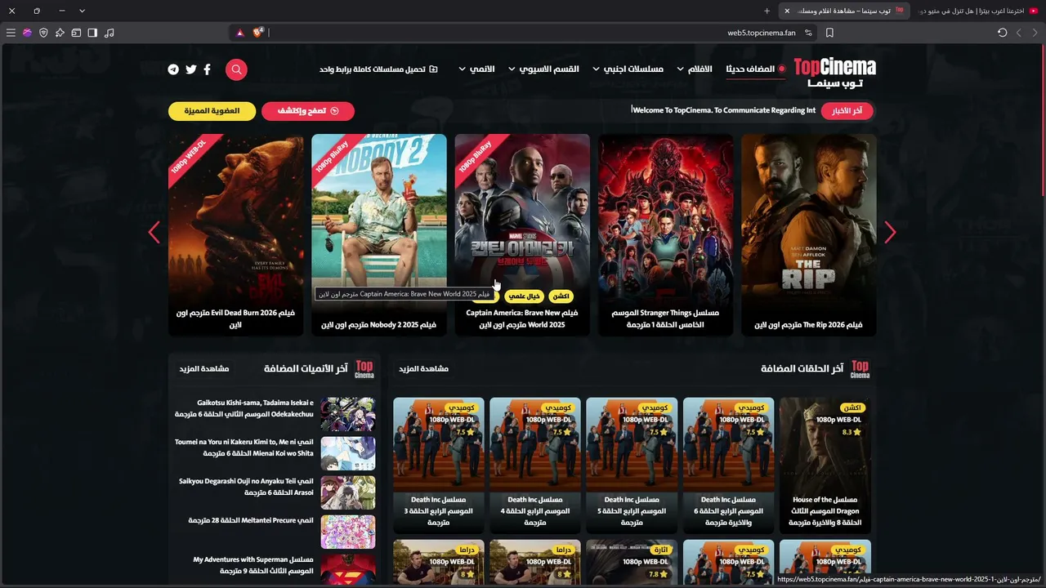Click مشاهدة المزيد for latest episodes
This screenshot has width=1046, height=588.
coord(423,369)
